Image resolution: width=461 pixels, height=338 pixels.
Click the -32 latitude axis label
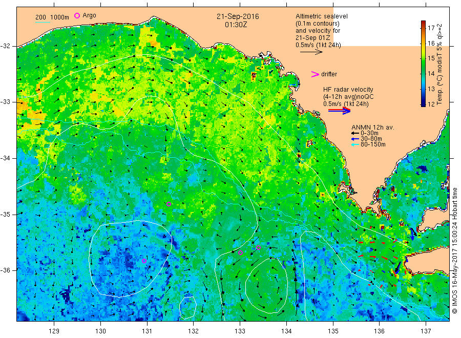[x=5, y=46]
